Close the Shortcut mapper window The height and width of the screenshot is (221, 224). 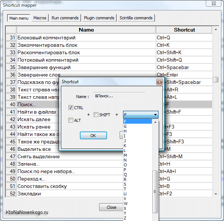(214, 3)
